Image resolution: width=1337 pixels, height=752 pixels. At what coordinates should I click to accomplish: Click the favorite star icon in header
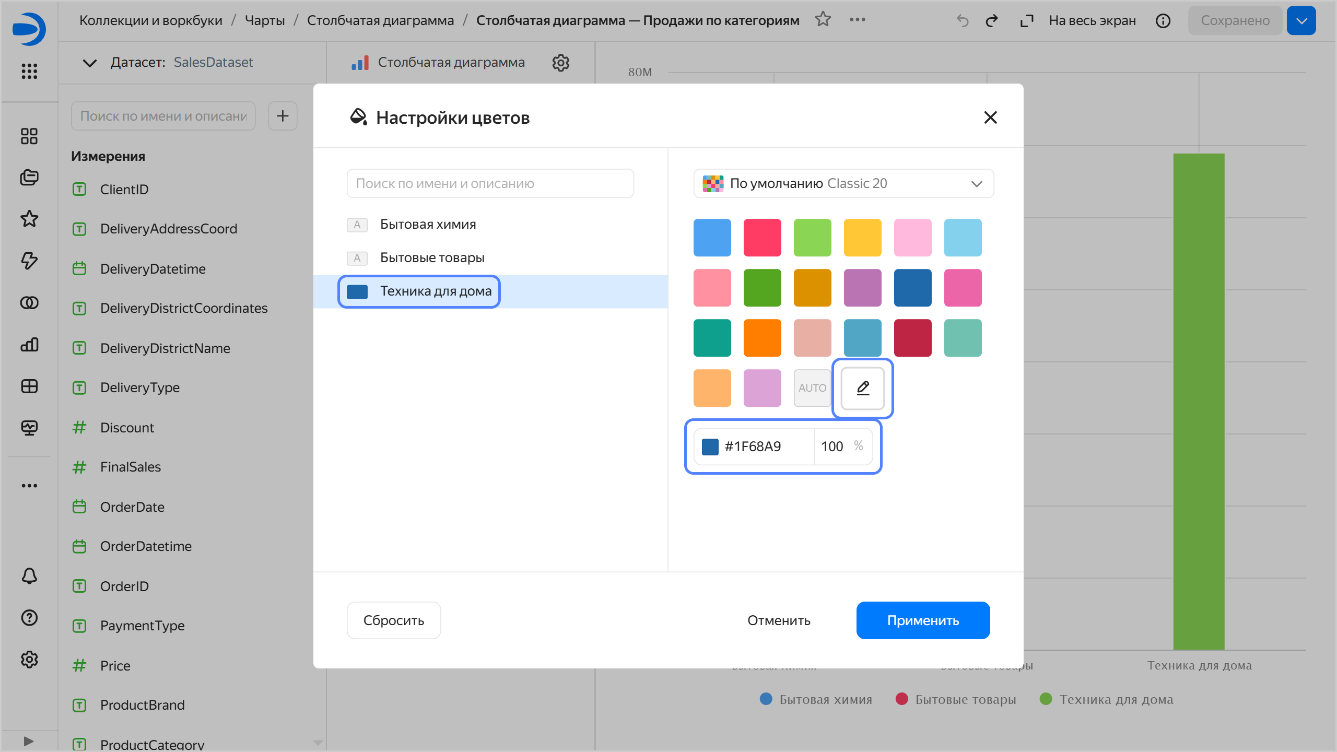tap(823, 20)
